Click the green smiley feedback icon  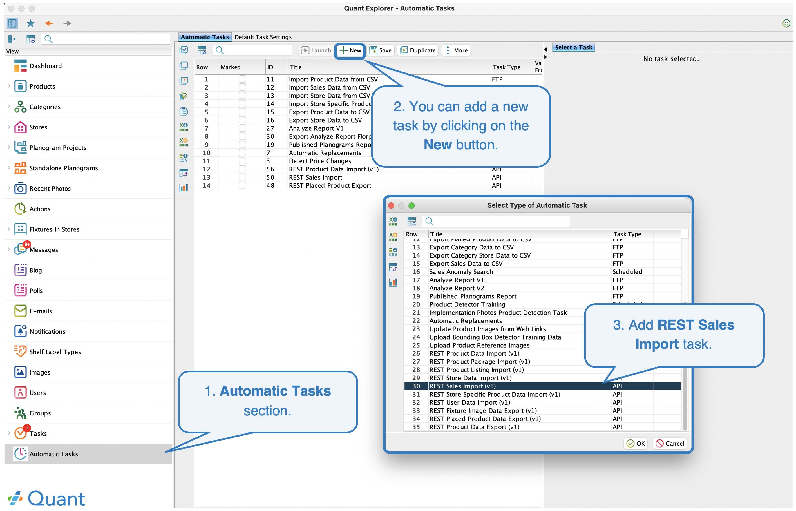[786, 23]
